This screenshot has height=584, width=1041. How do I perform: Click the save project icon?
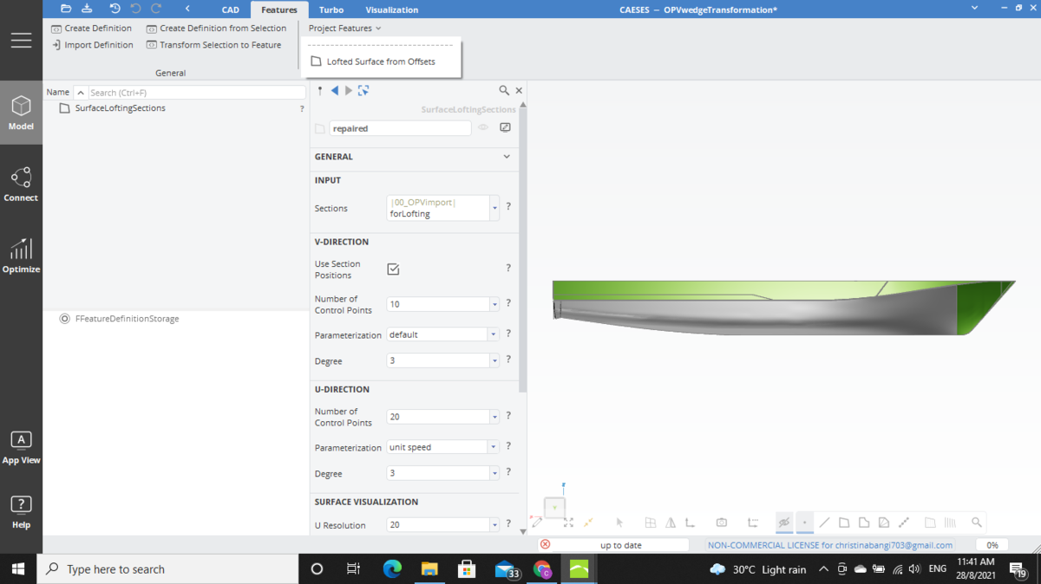[87, 9]
